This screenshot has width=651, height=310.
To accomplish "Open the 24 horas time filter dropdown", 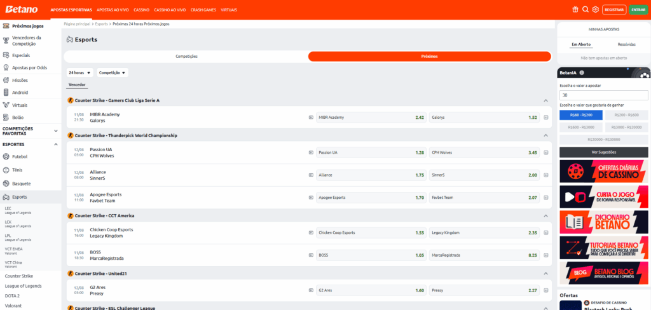I will coord(79,72).
